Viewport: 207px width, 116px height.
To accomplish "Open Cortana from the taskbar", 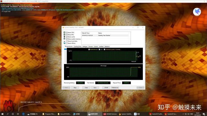I will (13, 114).
